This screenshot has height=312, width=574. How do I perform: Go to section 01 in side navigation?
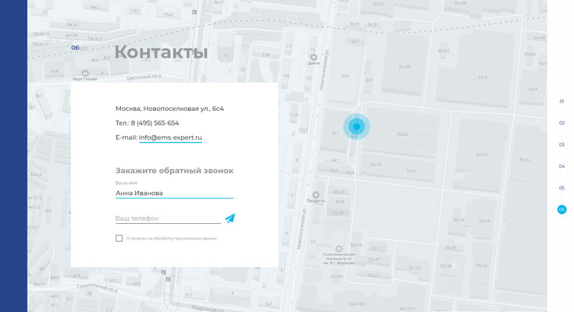[x=562, y=101]
